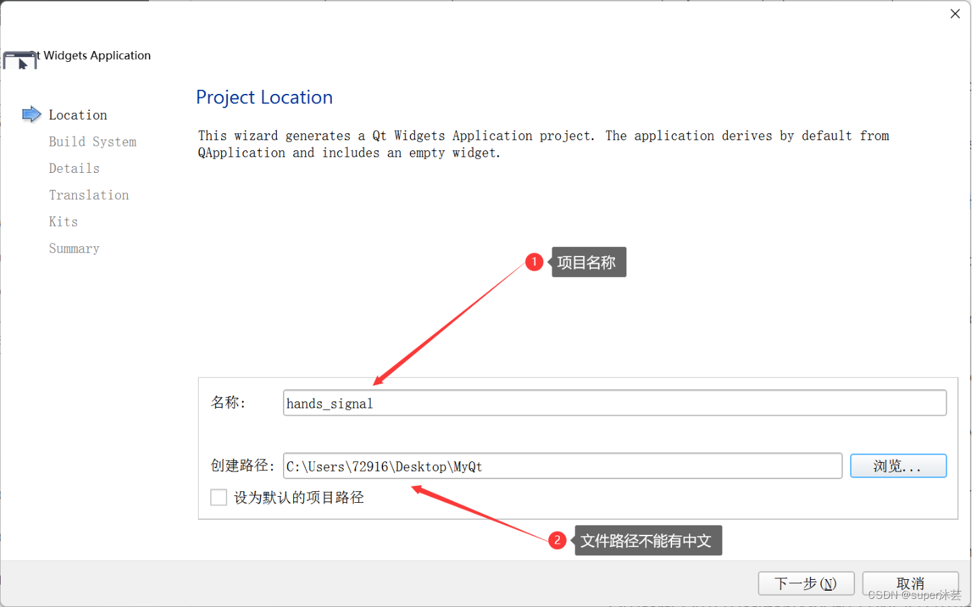Click the Project Location heading

(x=264, y=97)
